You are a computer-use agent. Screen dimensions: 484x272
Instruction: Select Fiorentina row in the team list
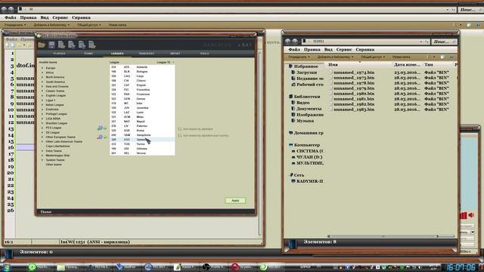pyautogui.click(x=142, y=90)
